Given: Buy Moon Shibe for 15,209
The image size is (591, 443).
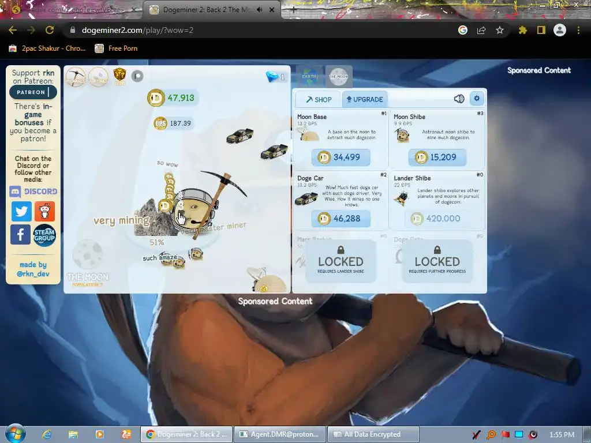Looking at the screenshot, I should click(x=437, y=157).
